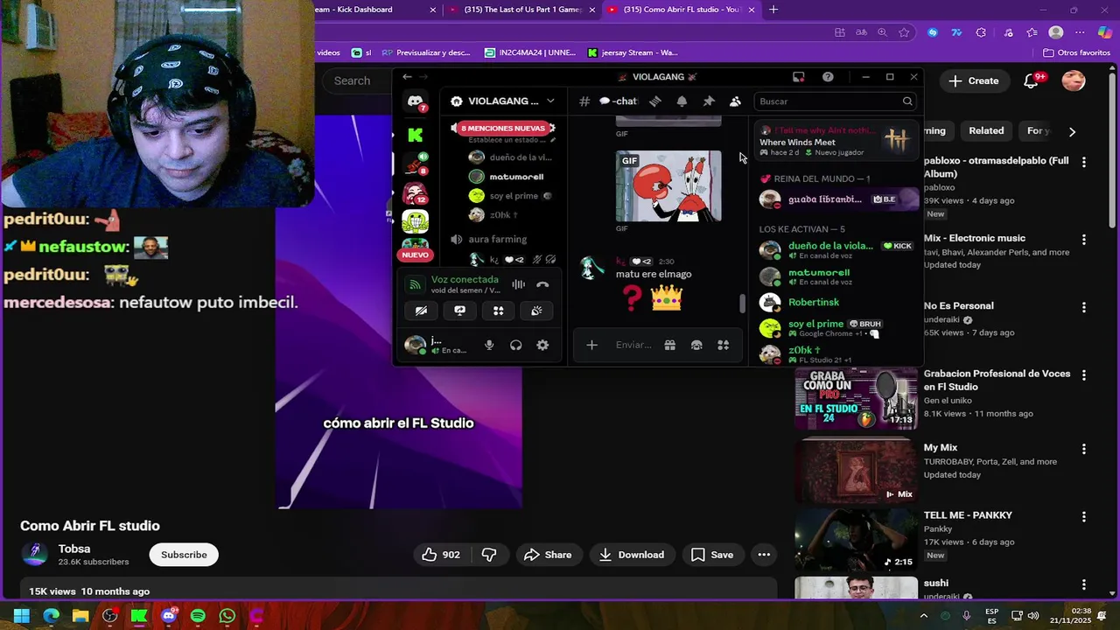
Task: Open the Discord inbox icon in title bar
Action: (x=798, y=77)
